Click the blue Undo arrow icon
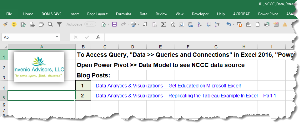The height and width of the screenshot is (123, 301). [x=228, y=24]
